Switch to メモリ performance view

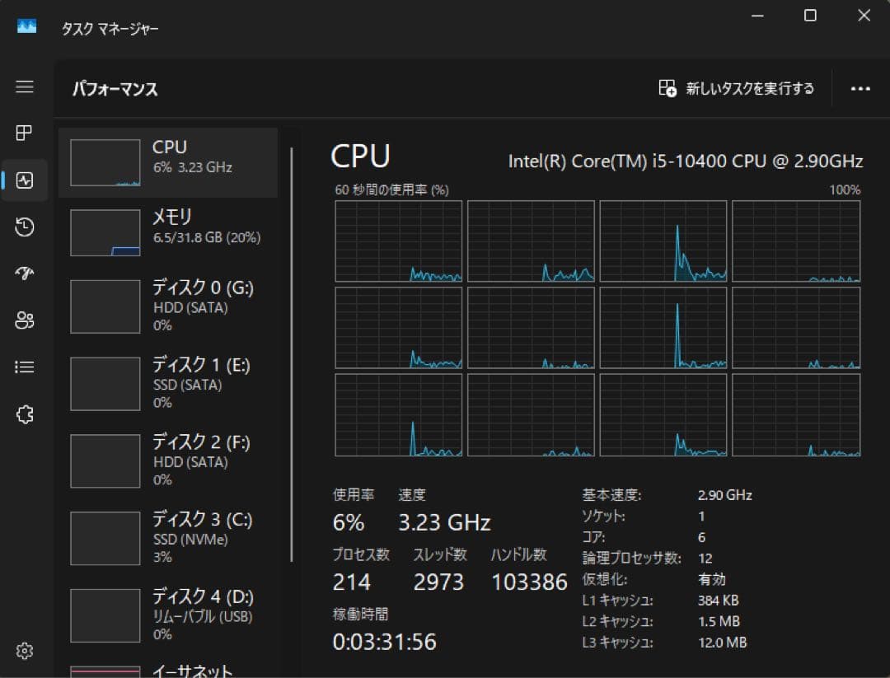(168, 232)
